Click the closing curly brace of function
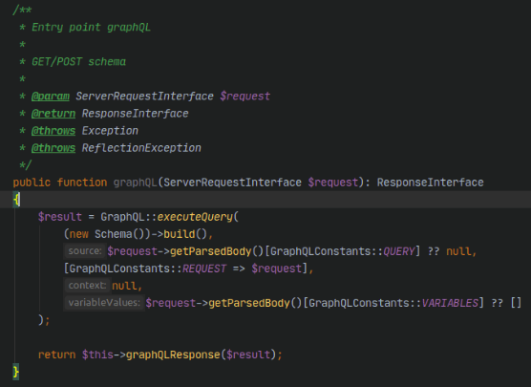The height and width of the screenshot is (387, 531). click(x=16, y=372)
